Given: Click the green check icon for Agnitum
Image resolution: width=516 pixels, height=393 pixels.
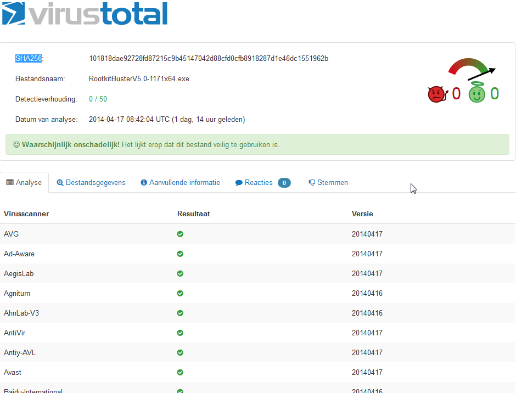Looking at the screenshot, I should click(x=180, y=293).
